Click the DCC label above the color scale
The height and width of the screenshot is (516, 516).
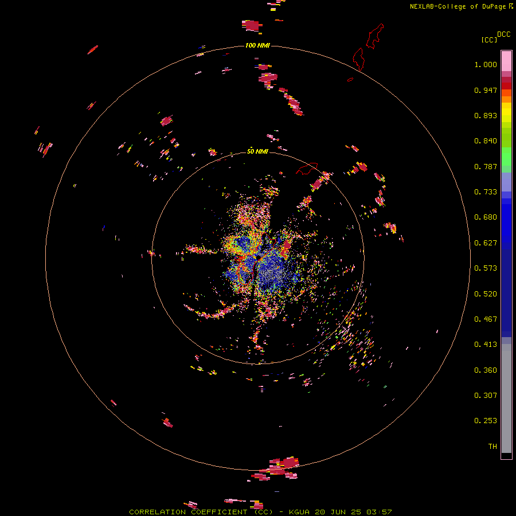tap(504, 34)
